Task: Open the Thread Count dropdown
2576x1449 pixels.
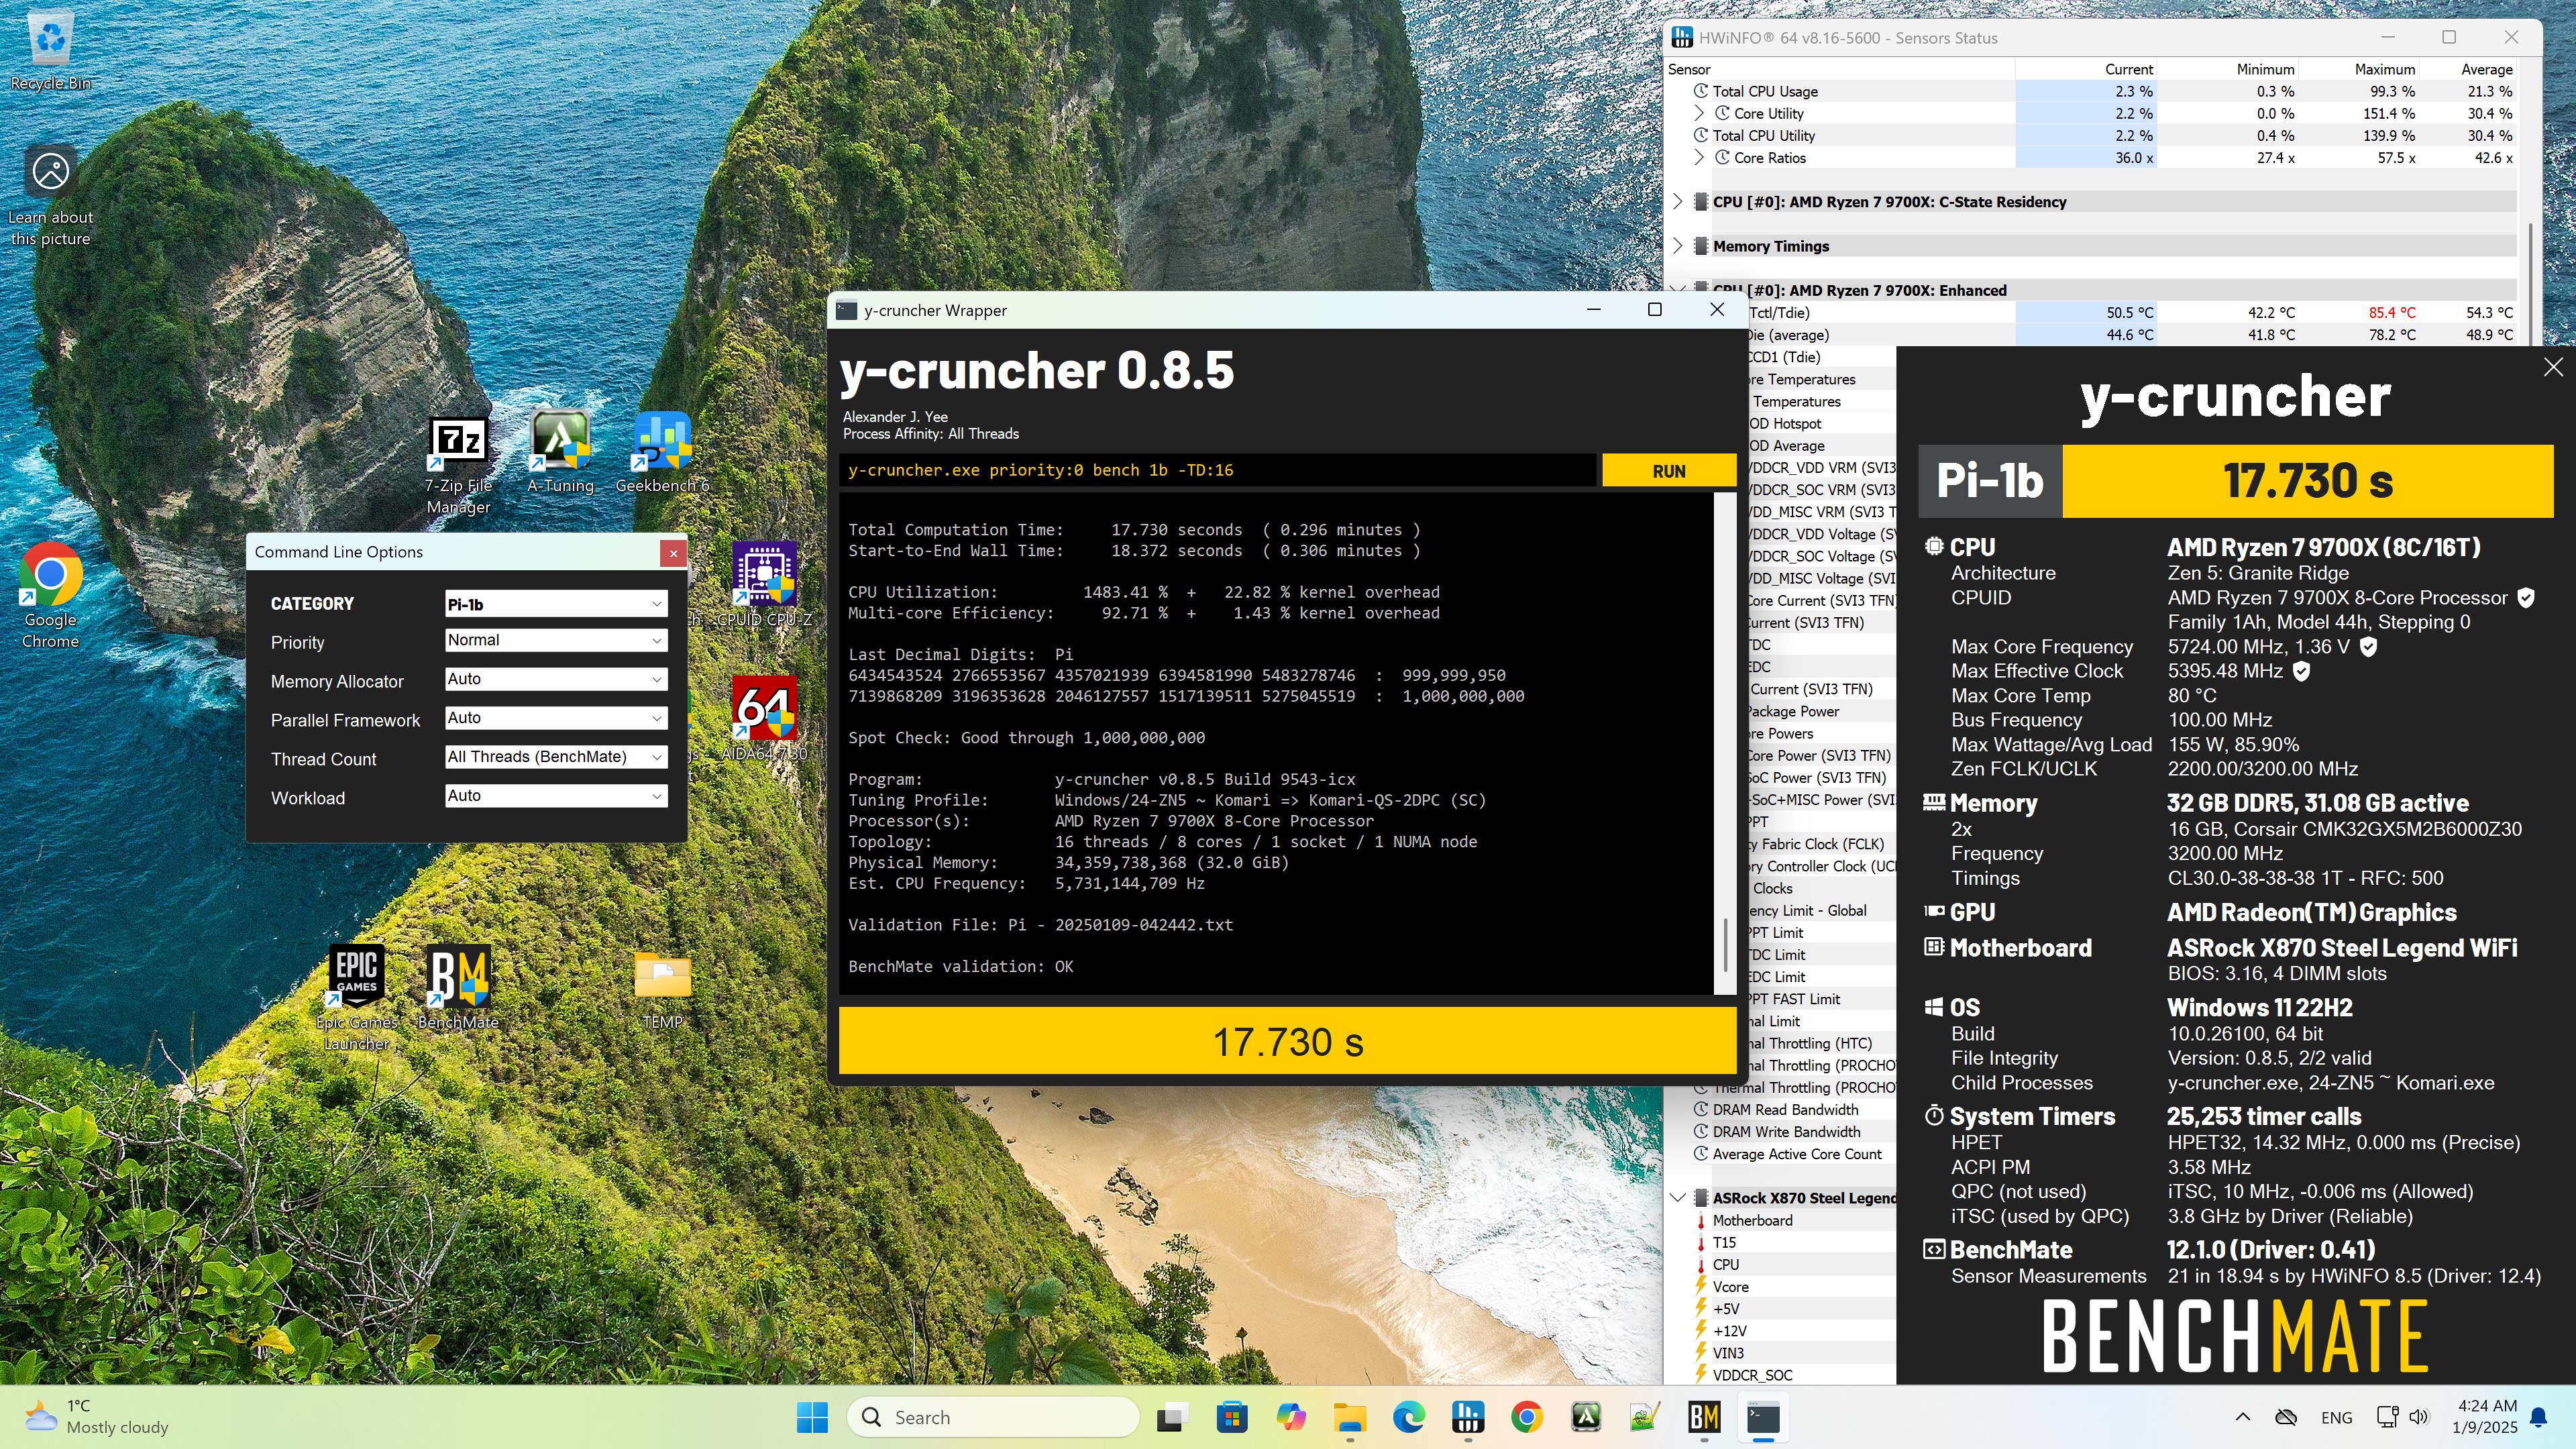Action: pos(556,757)
